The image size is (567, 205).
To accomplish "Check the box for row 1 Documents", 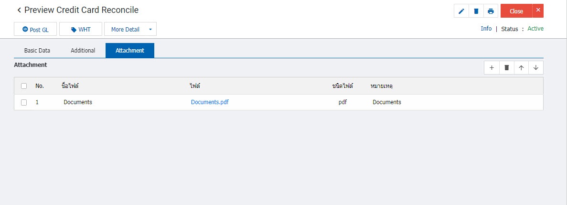I will coord(24,102).
